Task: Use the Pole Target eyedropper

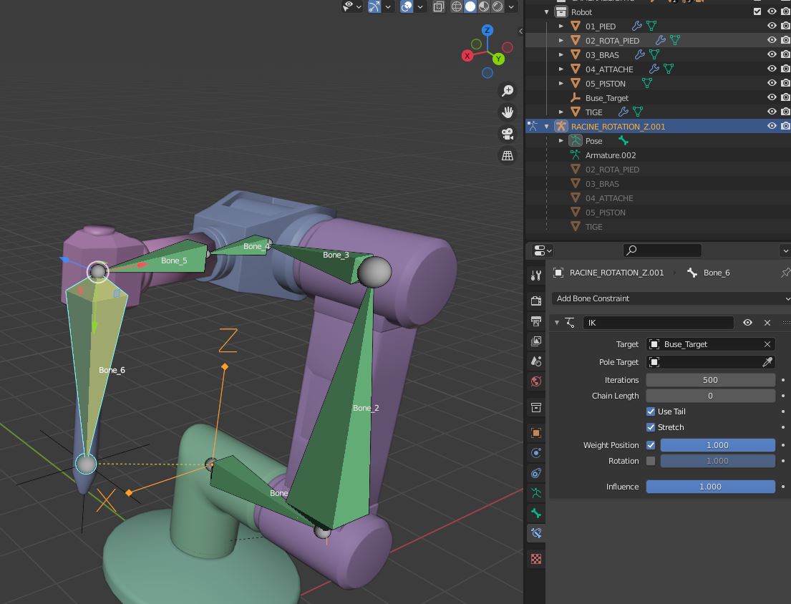Action: (767, 362)
